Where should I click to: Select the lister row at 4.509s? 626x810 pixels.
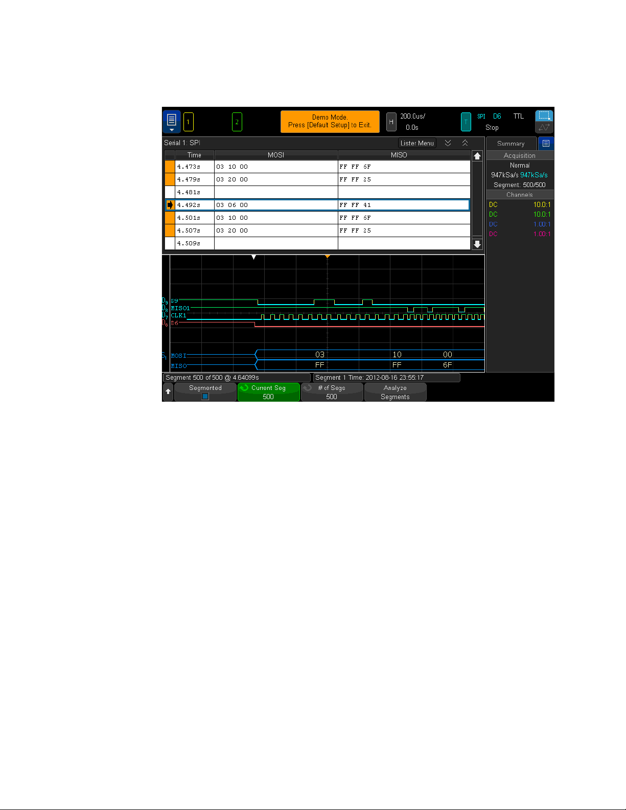[317, 243]
